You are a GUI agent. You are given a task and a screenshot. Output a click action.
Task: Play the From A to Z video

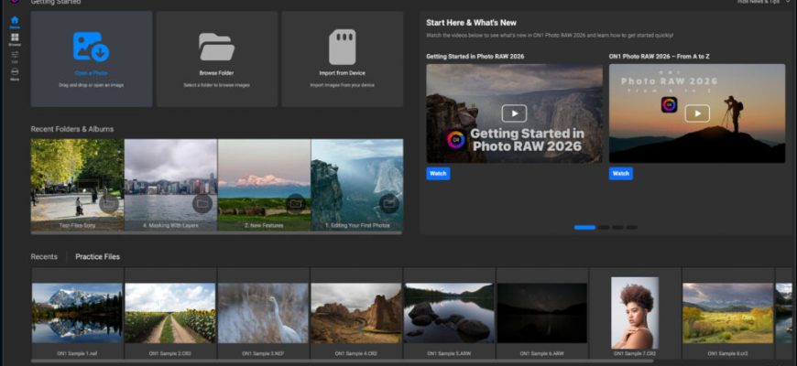point(697,113)
